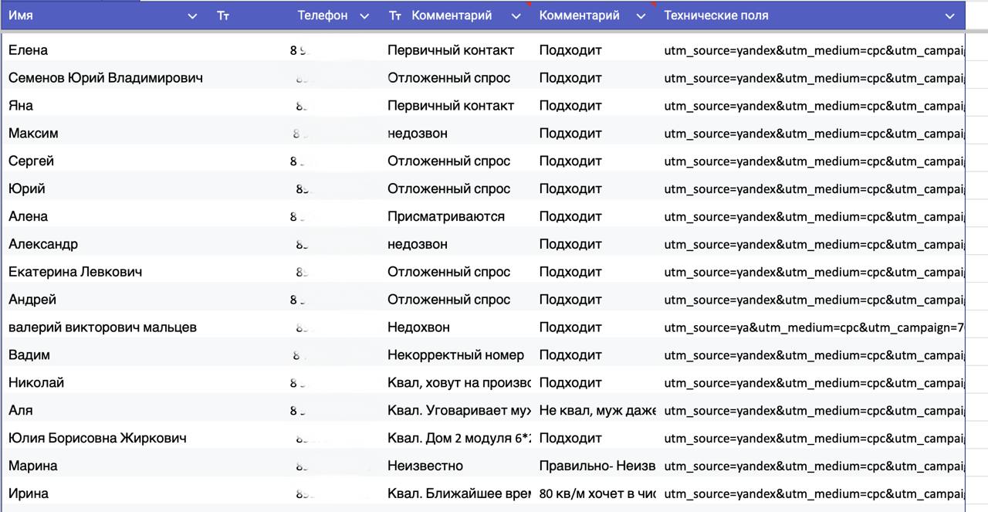Screen dimensions: 988x512
Task: Select the Екатерина Левкович cell
Action: click(x=75, y=272)
